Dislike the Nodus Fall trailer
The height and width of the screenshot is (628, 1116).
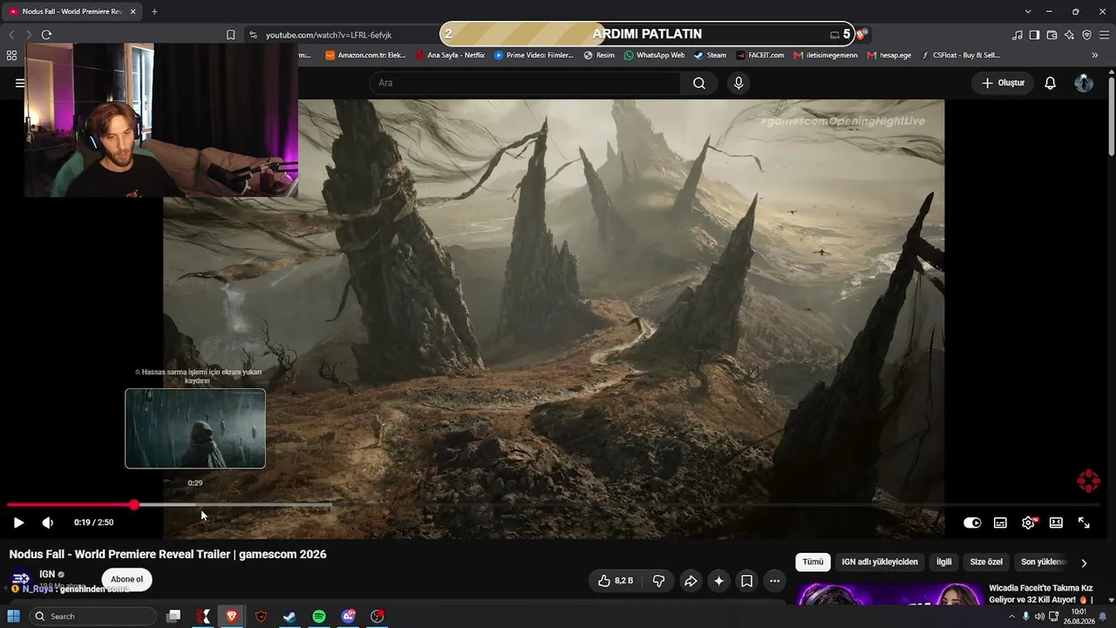(x=659, y=581)
